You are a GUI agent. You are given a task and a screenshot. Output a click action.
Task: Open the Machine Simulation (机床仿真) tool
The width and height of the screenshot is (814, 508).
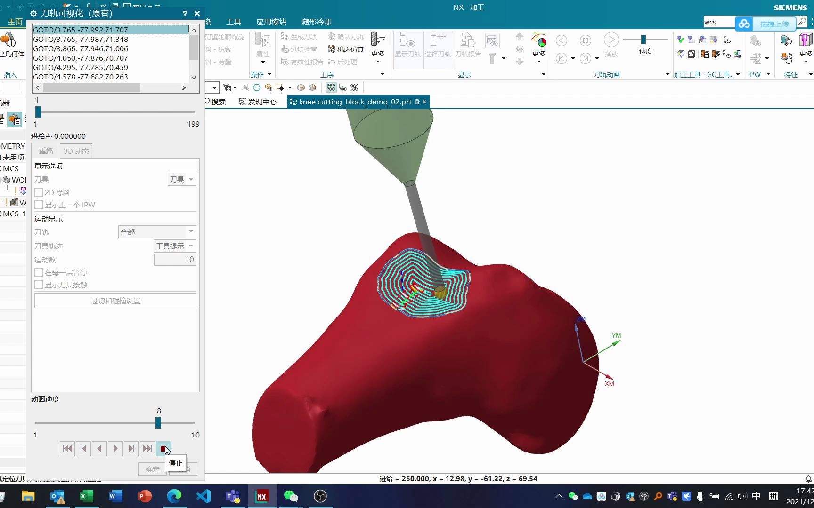click(x=346, y=49)
